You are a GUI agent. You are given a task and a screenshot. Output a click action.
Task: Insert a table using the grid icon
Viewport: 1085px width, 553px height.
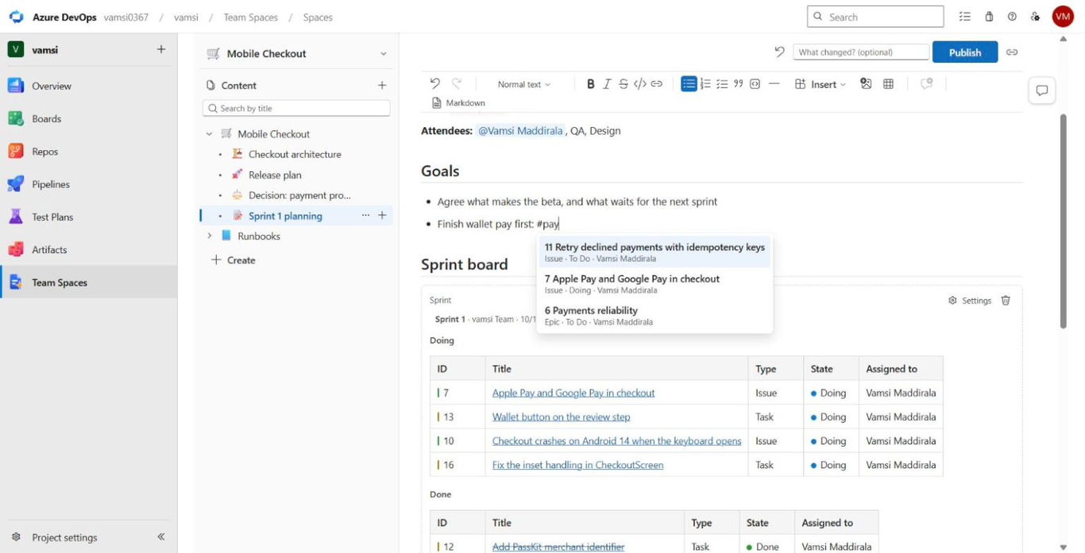click(889, 84)
